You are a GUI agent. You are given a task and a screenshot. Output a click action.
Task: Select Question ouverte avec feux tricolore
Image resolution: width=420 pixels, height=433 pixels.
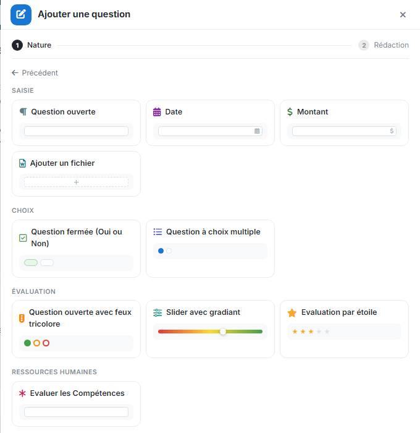point(76,329)
